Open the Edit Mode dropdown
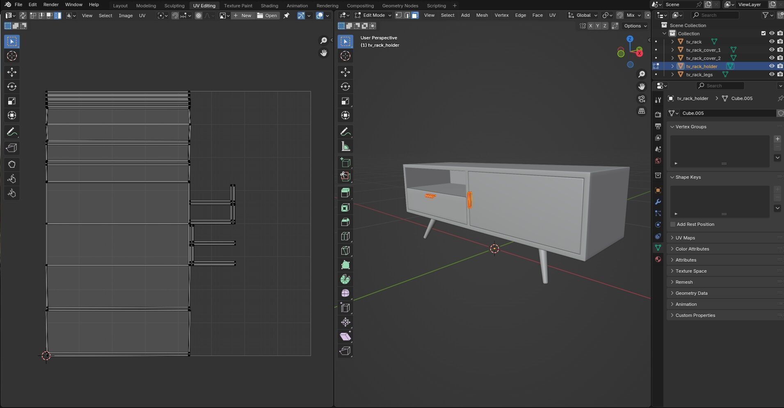784x408 pixels. coord(373,15)
